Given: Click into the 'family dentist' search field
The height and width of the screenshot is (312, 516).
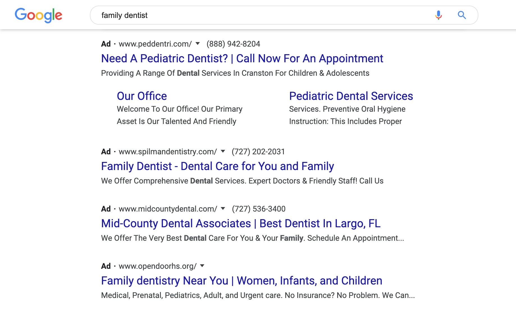Looking at the screenshot, I should click(261, 15).
